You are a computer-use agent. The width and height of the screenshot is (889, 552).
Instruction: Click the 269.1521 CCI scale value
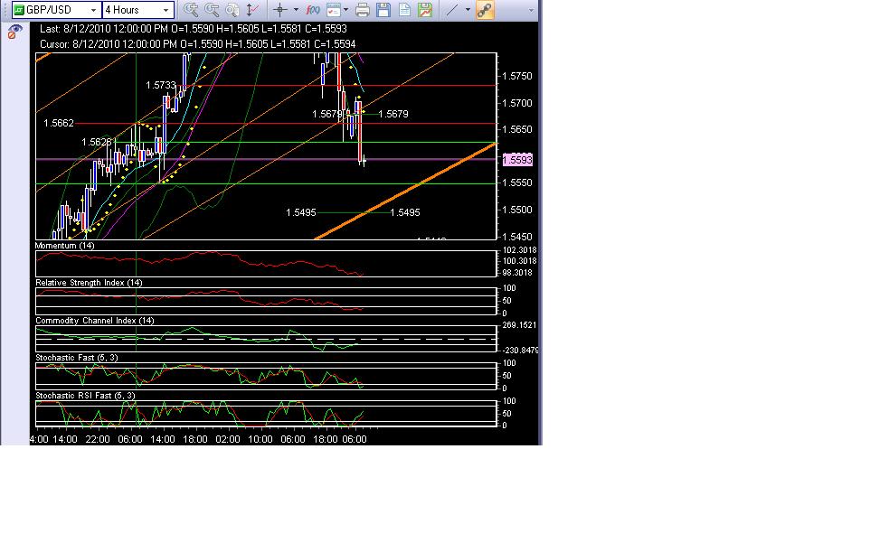pos(520,325)
